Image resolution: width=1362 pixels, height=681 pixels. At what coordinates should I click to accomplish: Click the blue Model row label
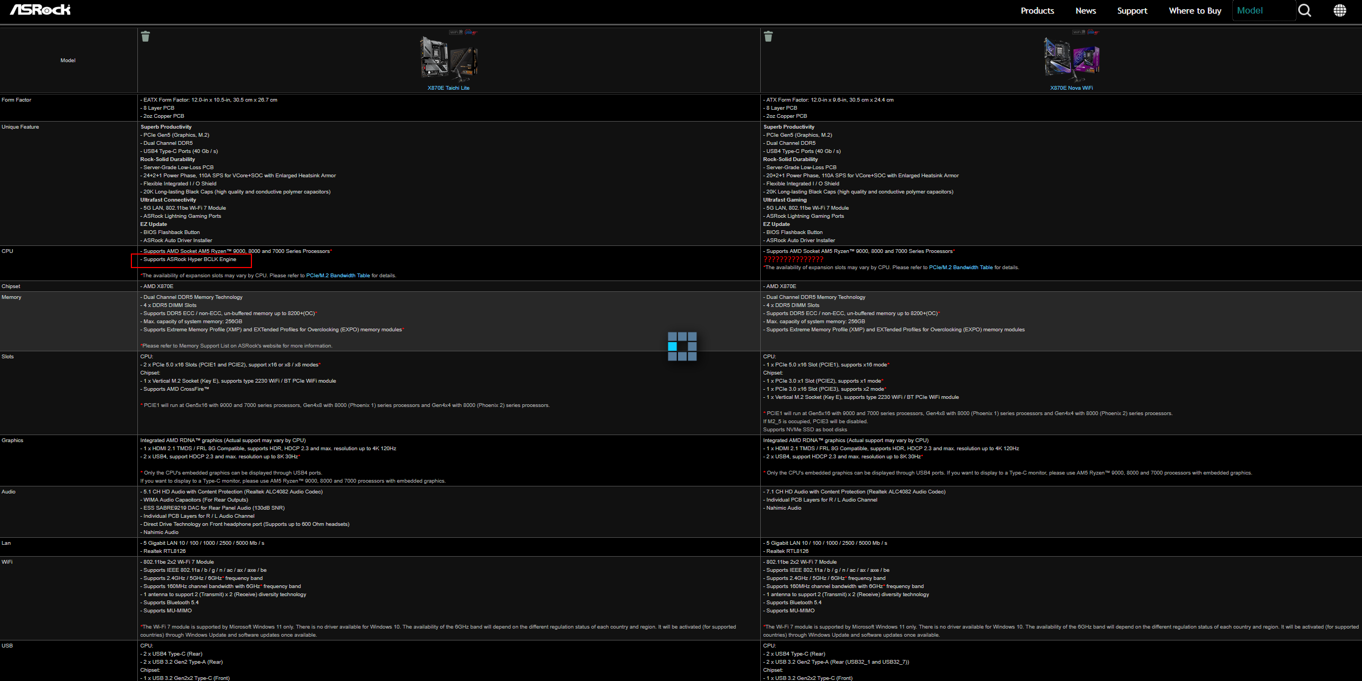[x=68, y=61]
